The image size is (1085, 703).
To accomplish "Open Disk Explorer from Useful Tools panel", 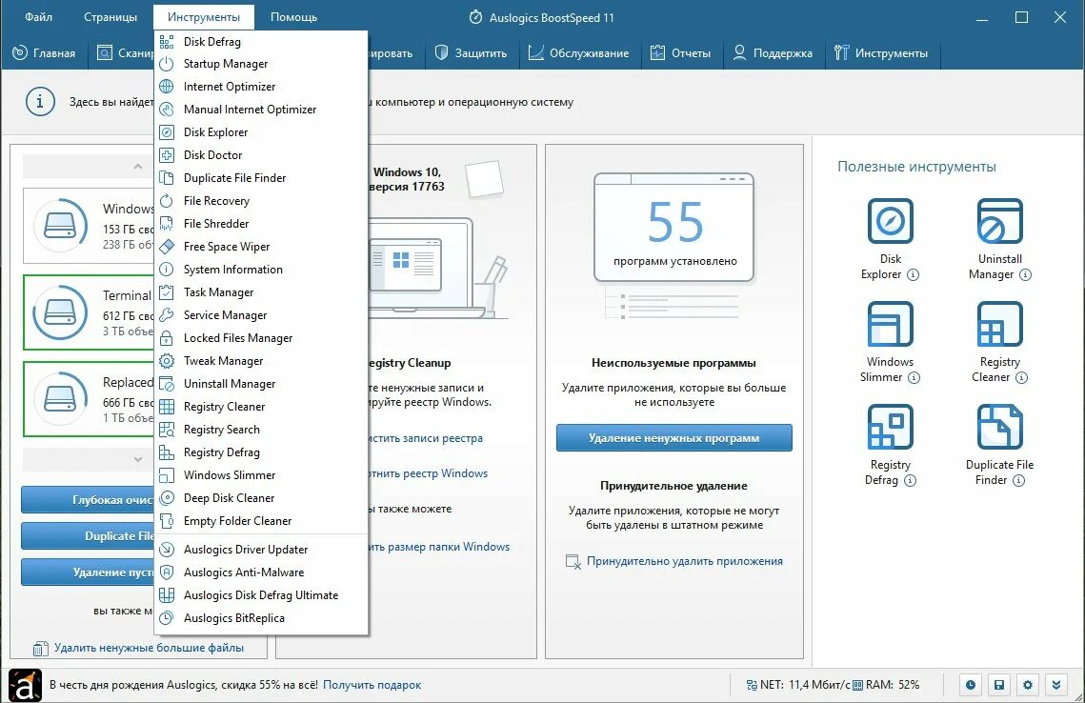I will [x=890, y=221].
